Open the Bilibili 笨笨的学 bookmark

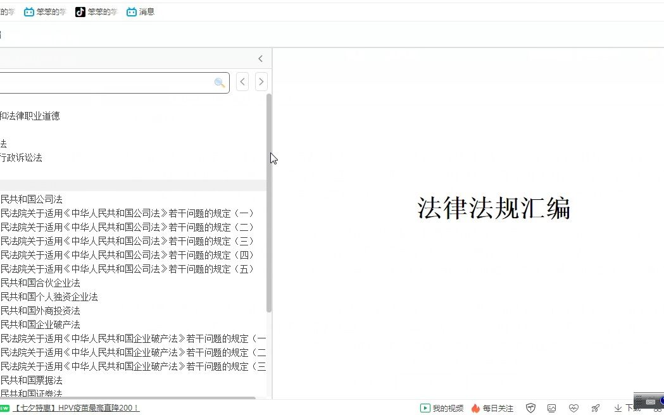click(x=45, y=11)
